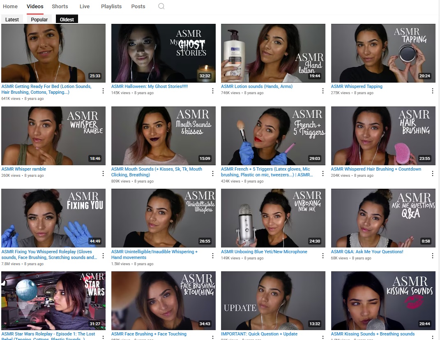Sort videos by Popular
The height and width of the screenshot is (340, 440).
click(39, 19)
